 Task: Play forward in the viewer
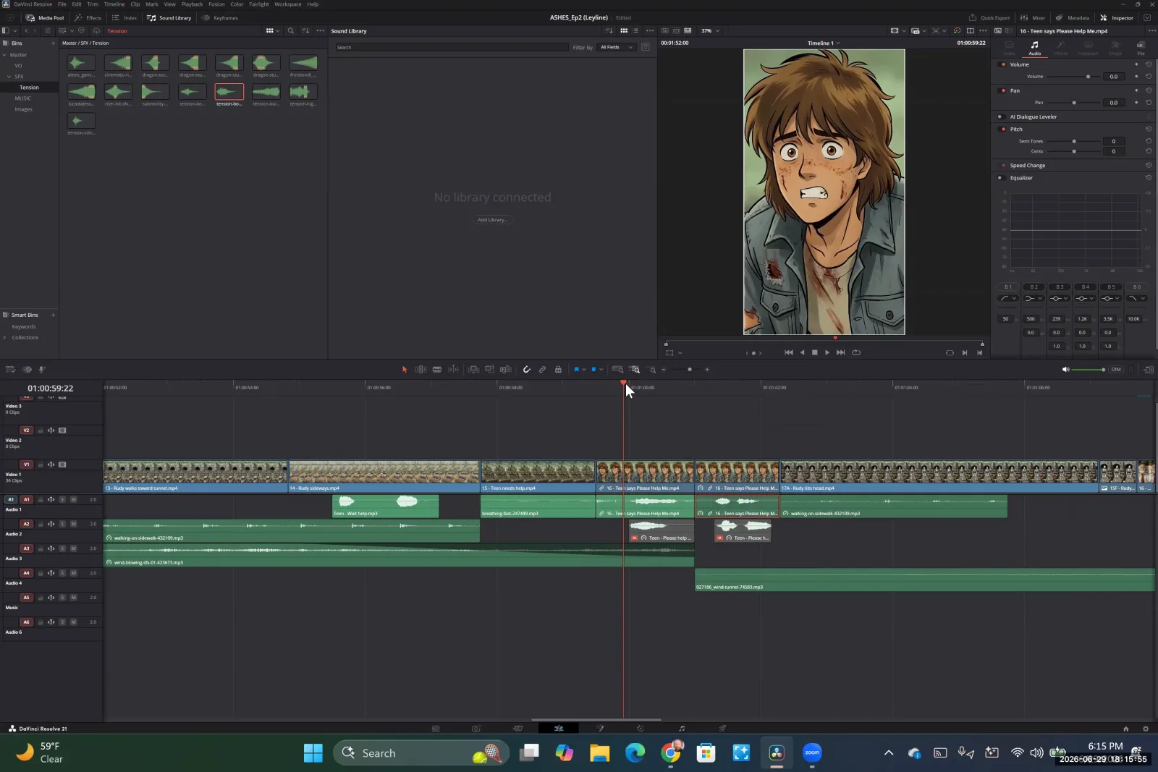pos(827,353)
